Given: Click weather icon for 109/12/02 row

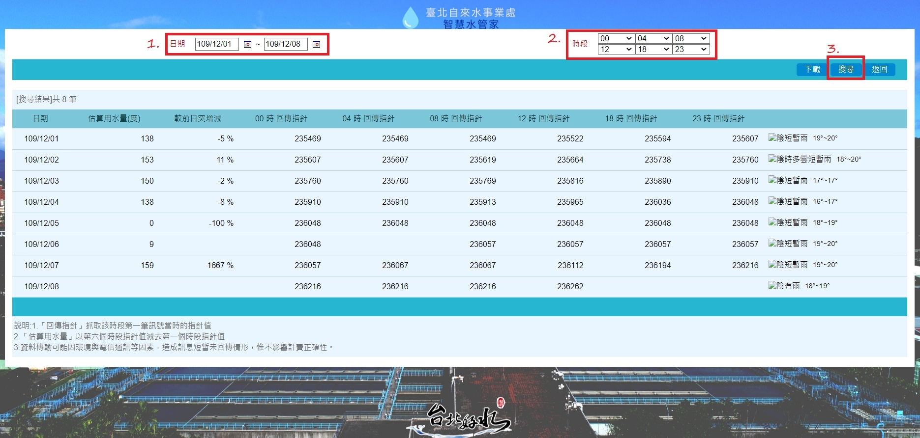Looking at the screenshot, I should pos(772,159).
